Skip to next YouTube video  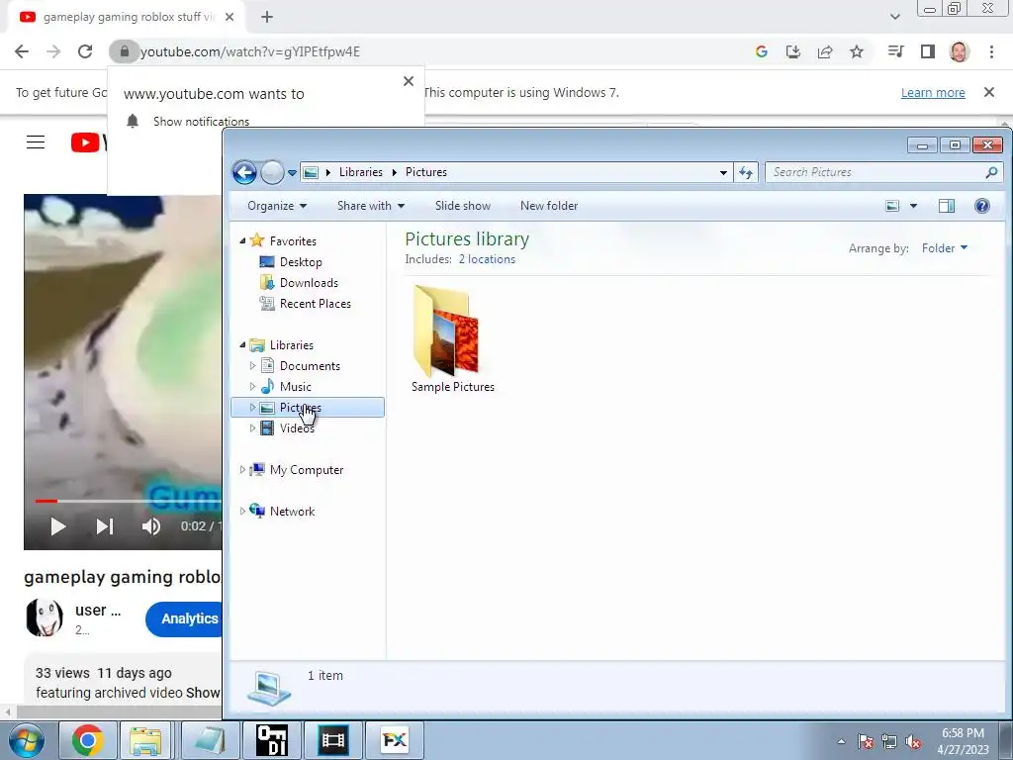105,526
